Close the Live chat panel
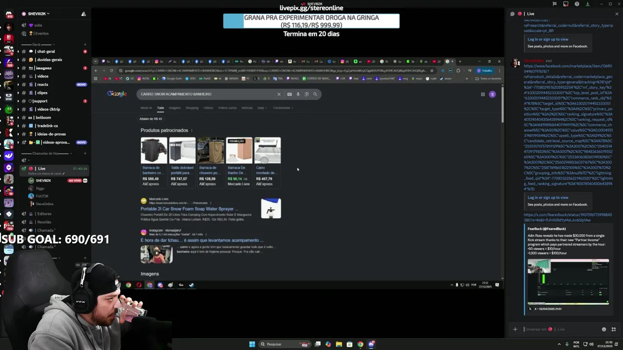The height and width of the screenshot is (350, 623). point(617,14)
